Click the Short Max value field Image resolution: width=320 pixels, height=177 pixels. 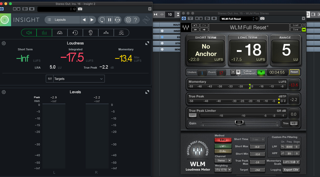coord(257,147)
